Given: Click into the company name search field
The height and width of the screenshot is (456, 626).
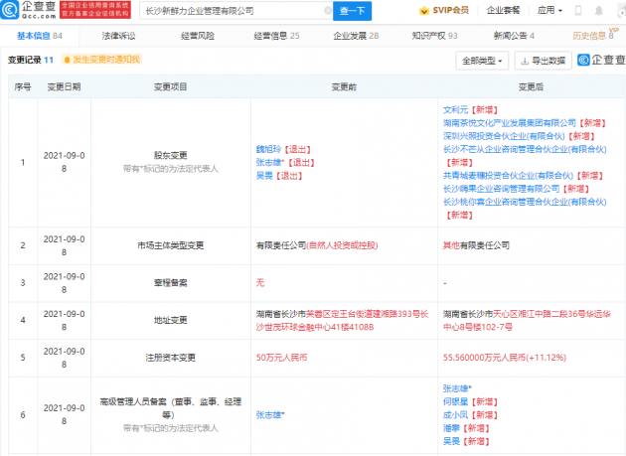Looking at the screenshot, I should [234, 11].
